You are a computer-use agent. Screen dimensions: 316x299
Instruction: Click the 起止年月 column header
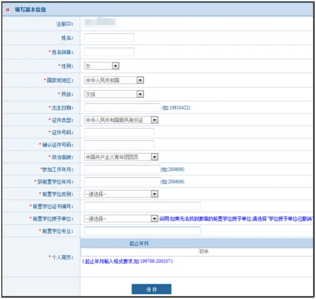tap(139, 243)
